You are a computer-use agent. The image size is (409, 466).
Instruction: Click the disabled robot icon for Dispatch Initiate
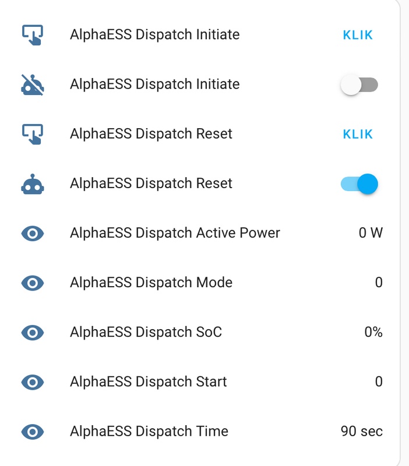(33, 84)
